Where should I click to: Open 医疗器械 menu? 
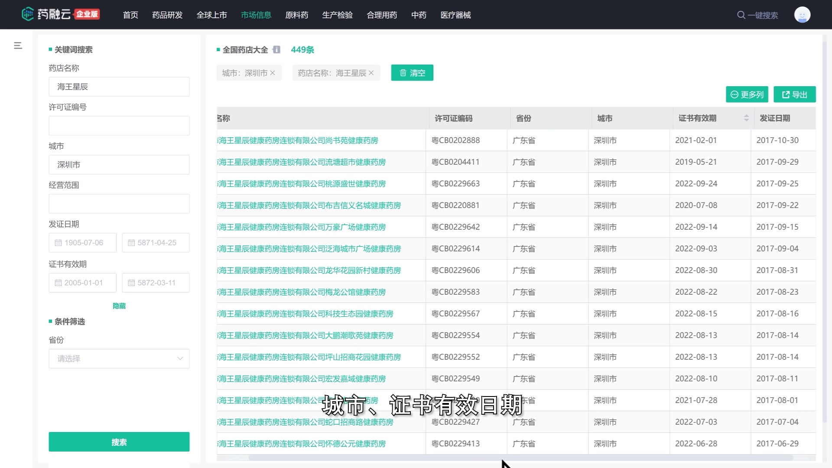455,15
